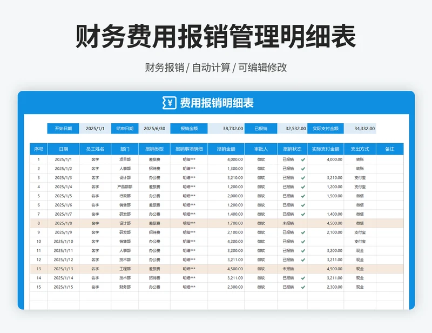The height and width of the screenshot is (333, 432).
Task: Click the actual paid total 34,332.00
Action: tap(360, 129)
